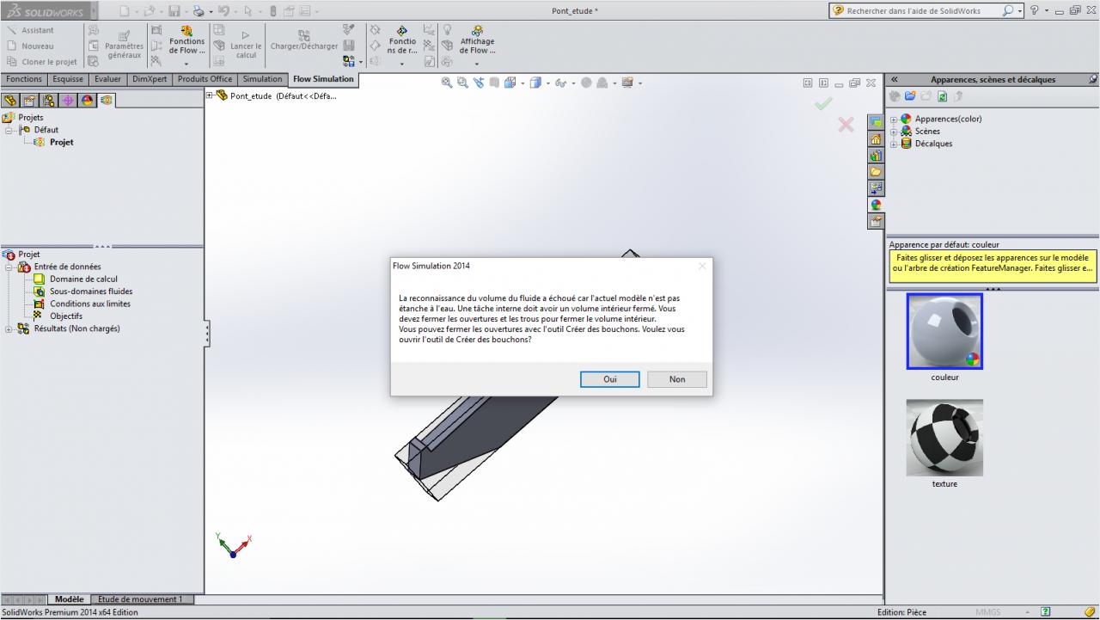Switch to the Modèle bottom tab
Screen dimensions: 1100x620
(69, 599)
